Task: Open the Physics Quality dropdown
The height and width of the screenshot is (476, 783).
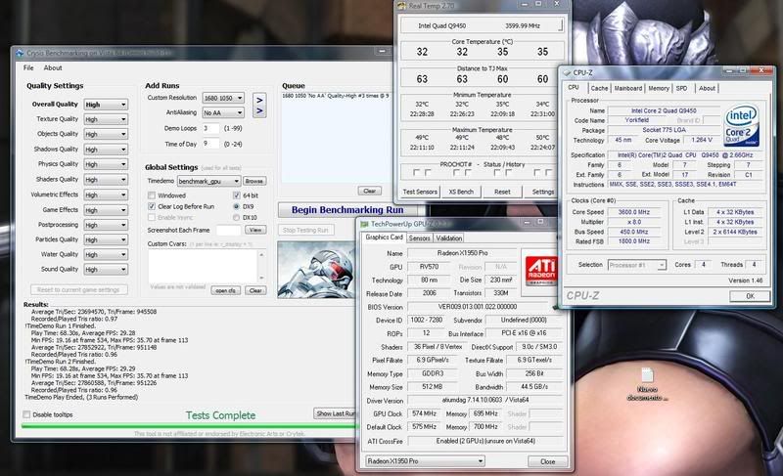Action: (x=106, y=164)
